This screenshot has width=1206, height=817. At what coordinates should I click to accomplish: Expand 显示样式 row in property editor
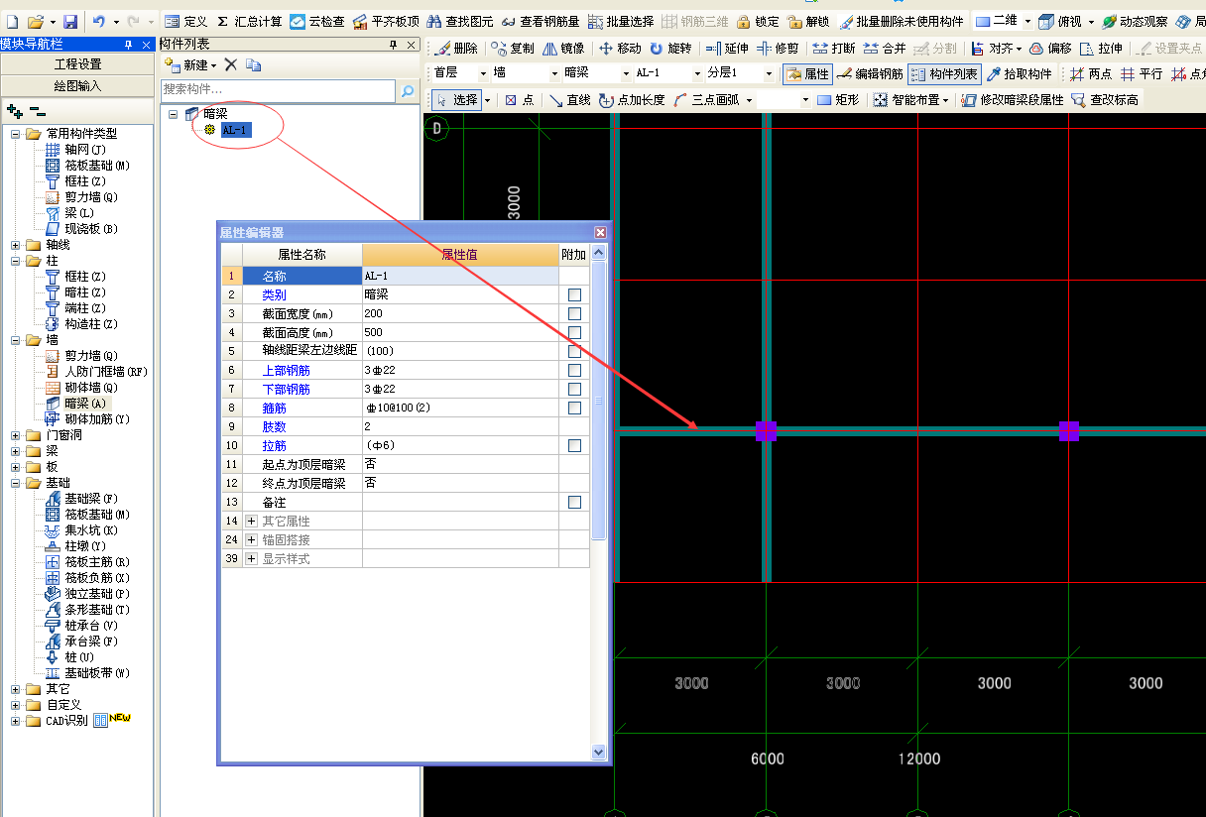click(x=252, y=558)
